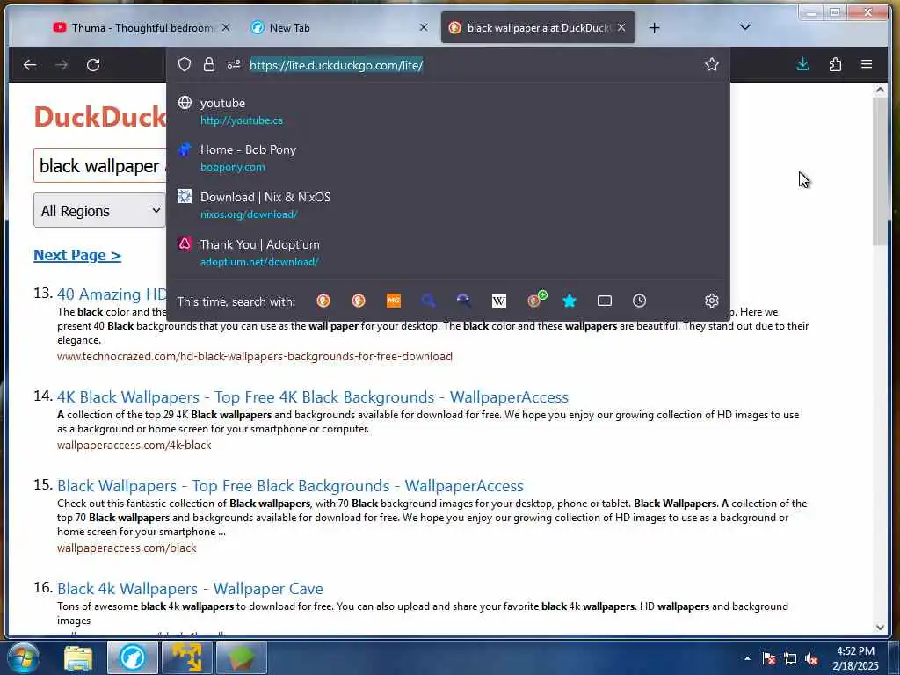The height and width of the screenshot is (675, 900).
Task: Choose Download | Nix & NixOS suggestion
Action: click(x=447, y=206)
